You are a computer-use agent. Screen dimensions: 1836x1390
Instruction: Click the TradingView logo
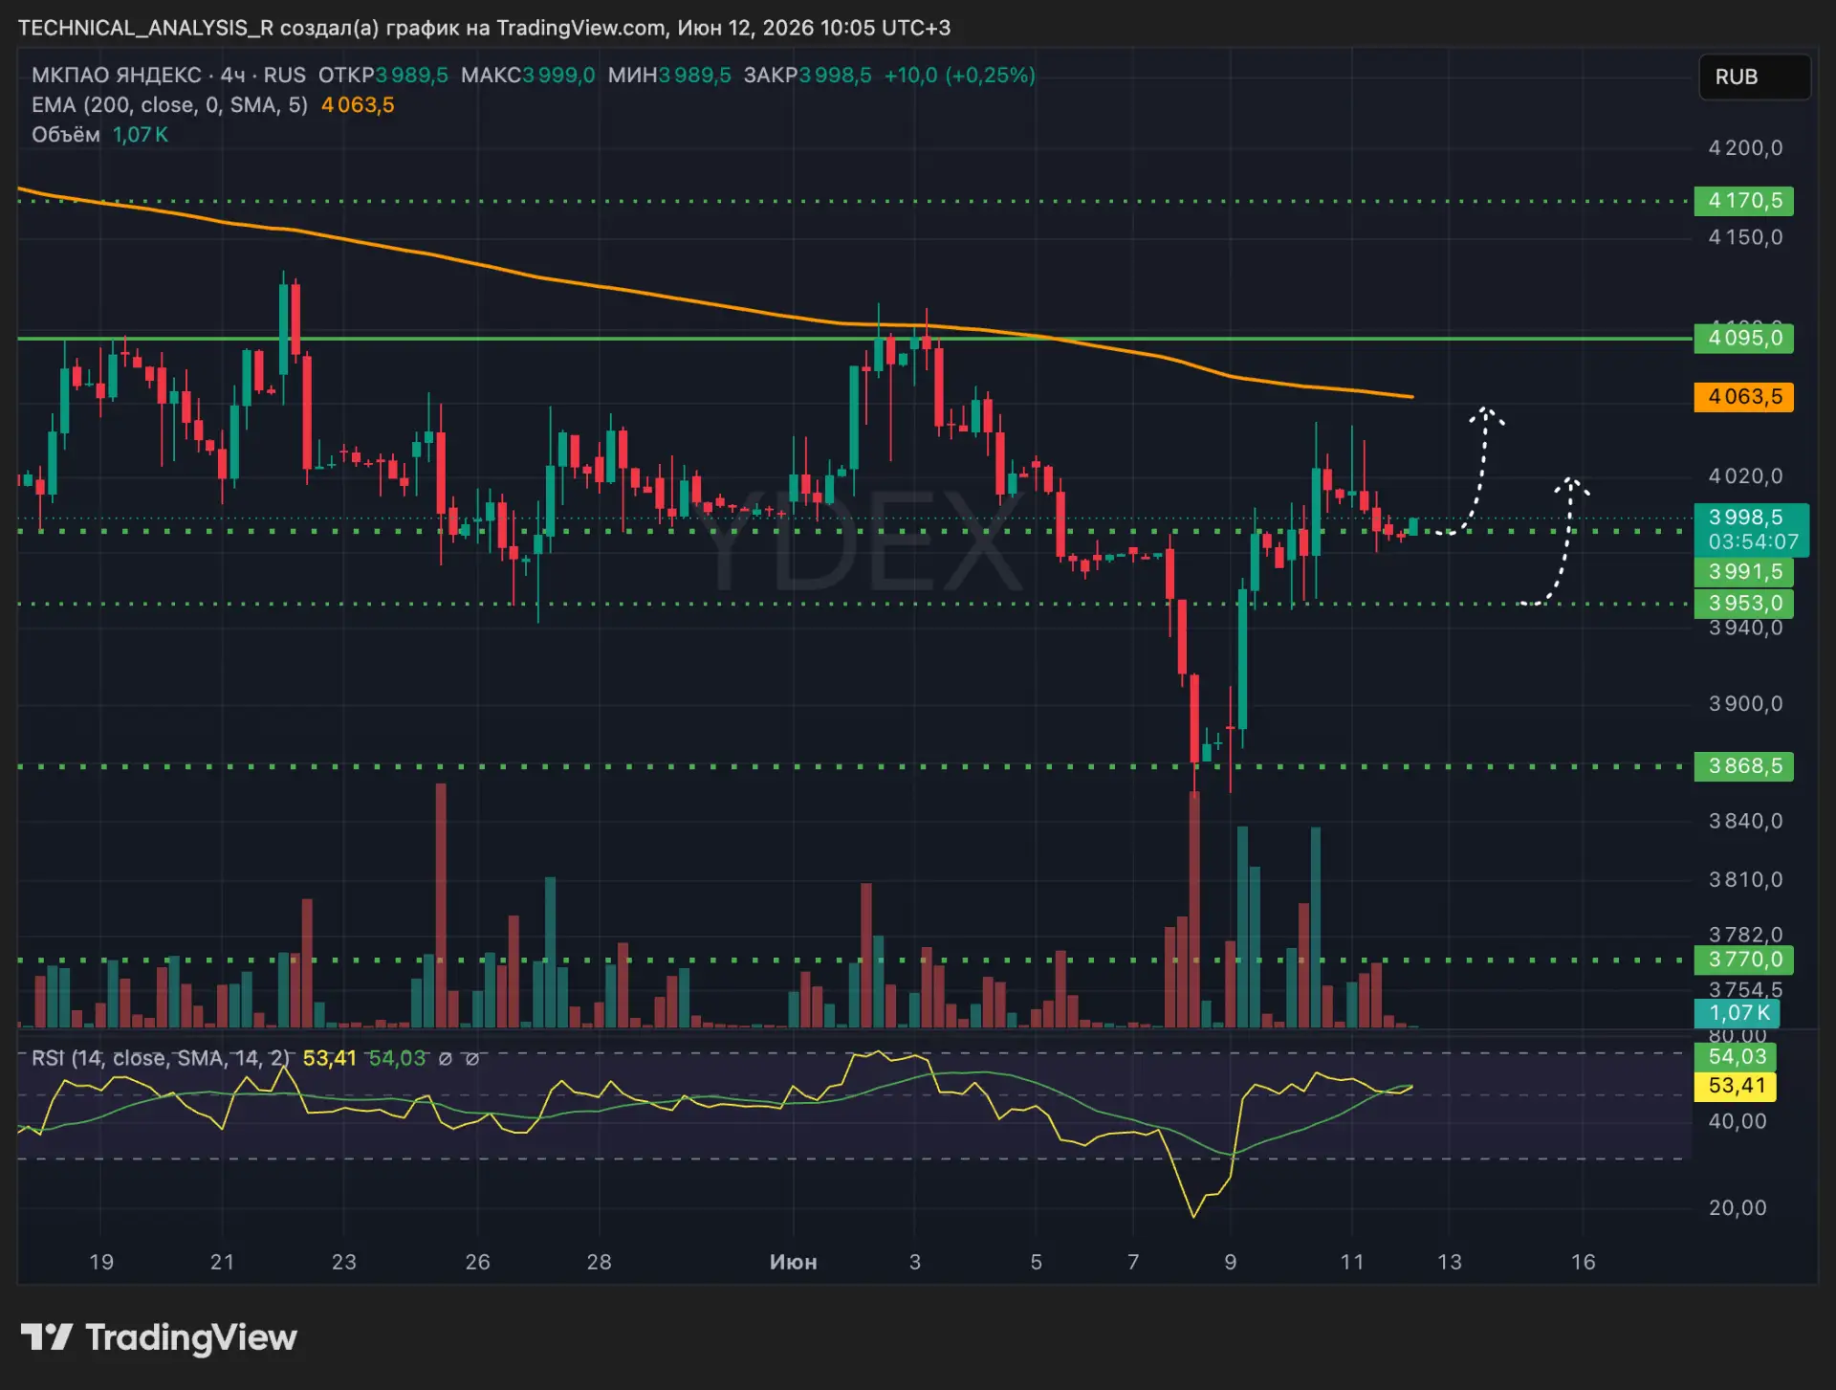(x=159, y=1336)
